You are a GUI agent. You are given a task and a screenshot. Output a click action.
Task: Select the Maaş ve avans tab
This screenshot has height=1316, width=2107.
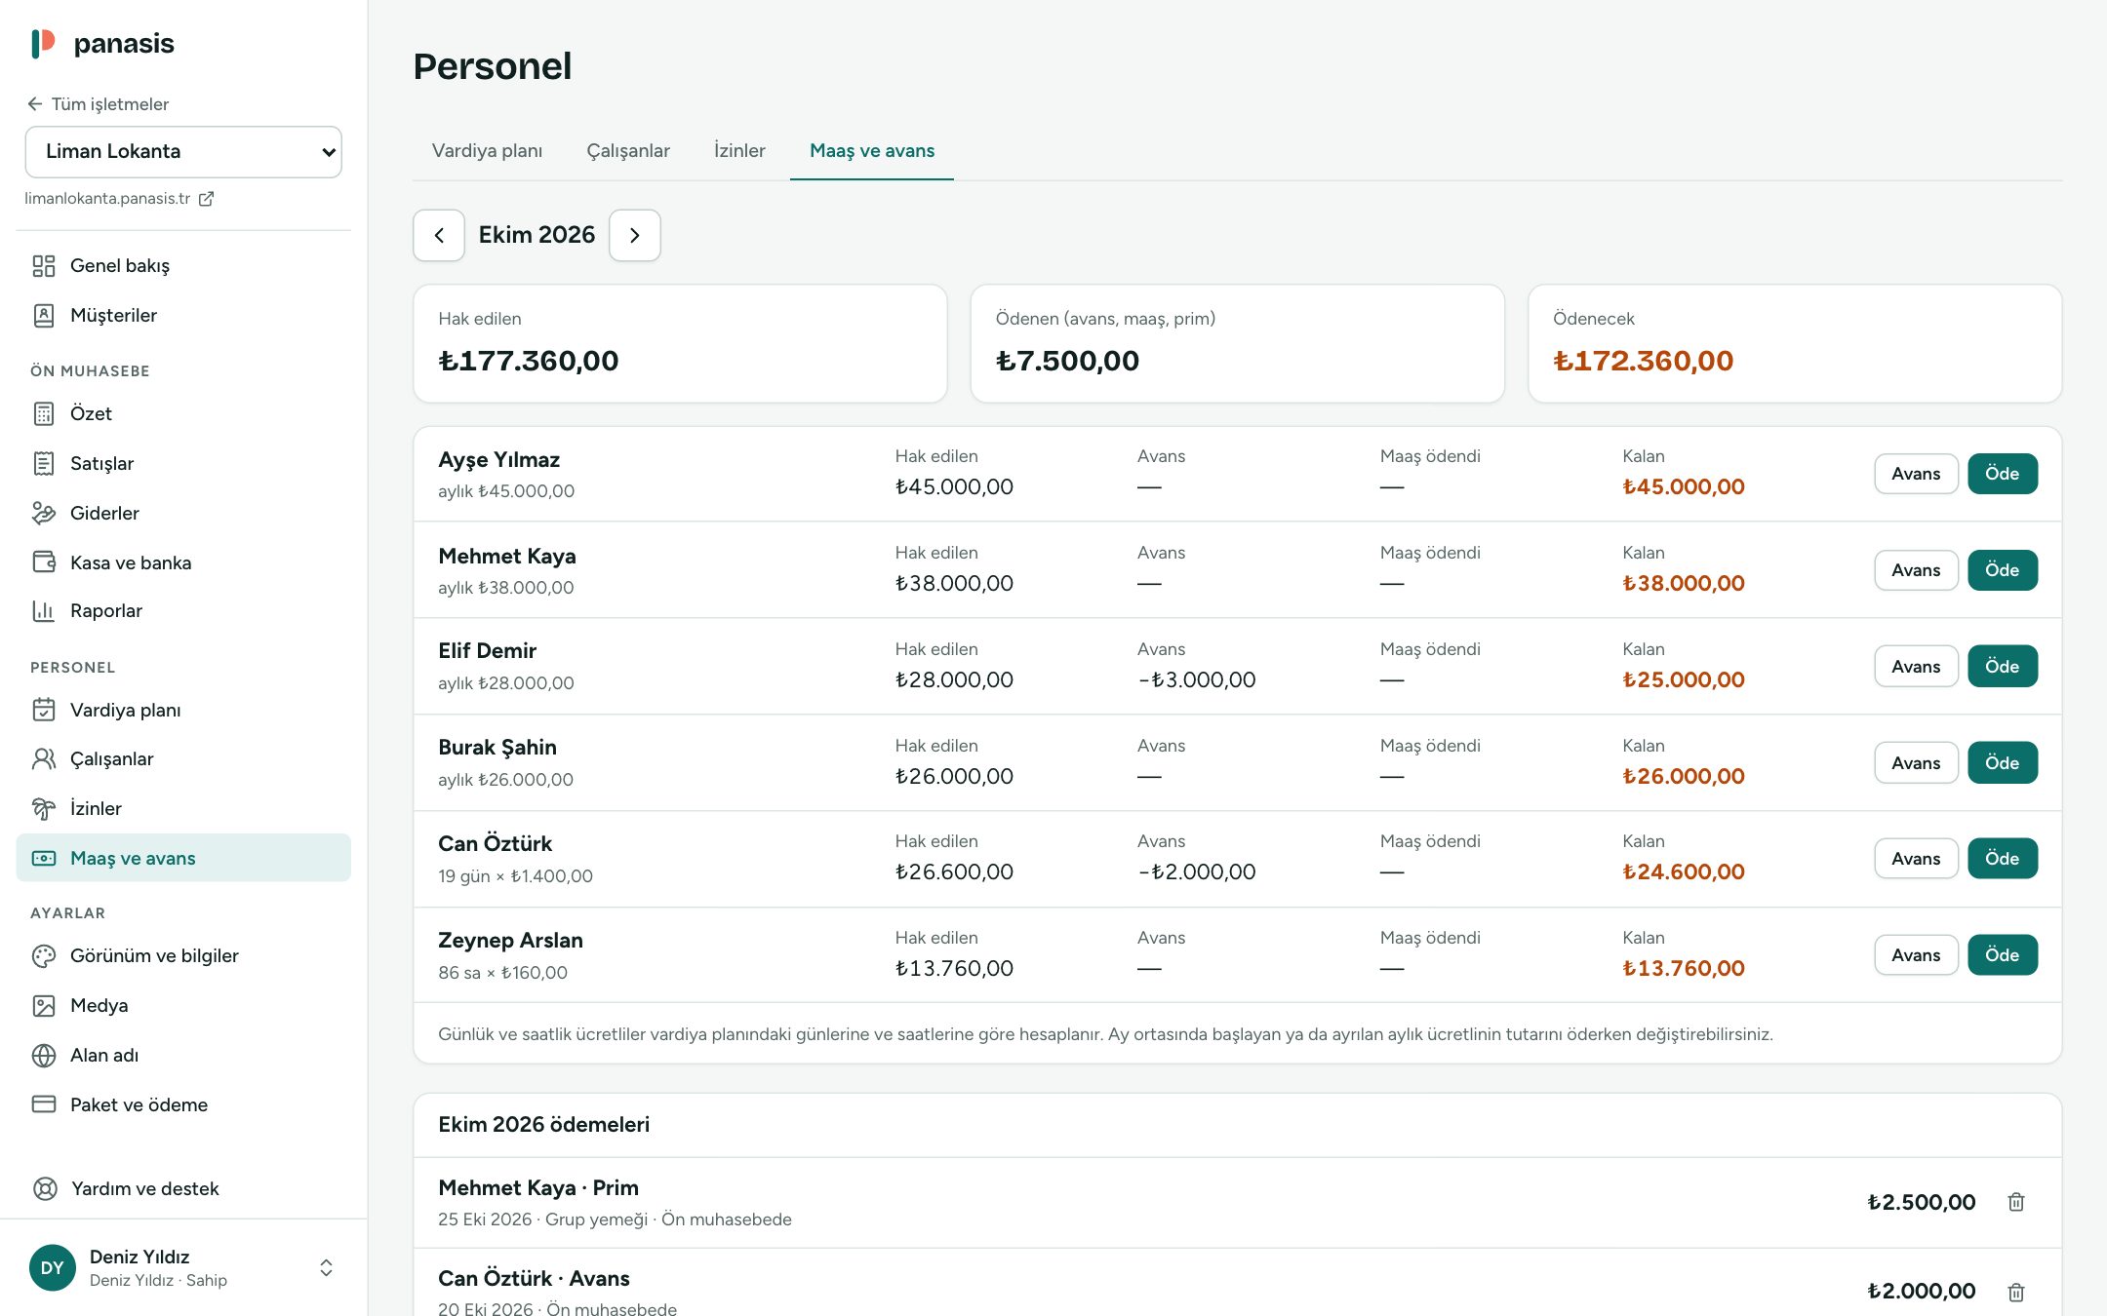pos(872,151)
